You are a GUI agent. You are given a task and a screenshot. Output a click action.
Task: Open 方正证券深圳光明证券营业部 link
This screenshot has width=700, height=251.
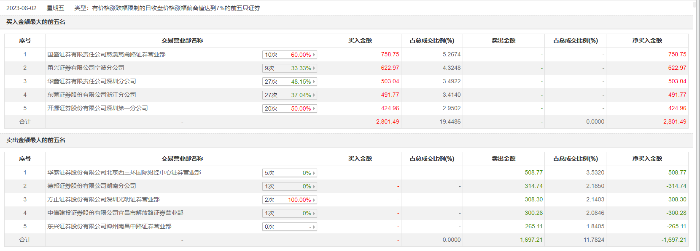[x=103, y=199]
